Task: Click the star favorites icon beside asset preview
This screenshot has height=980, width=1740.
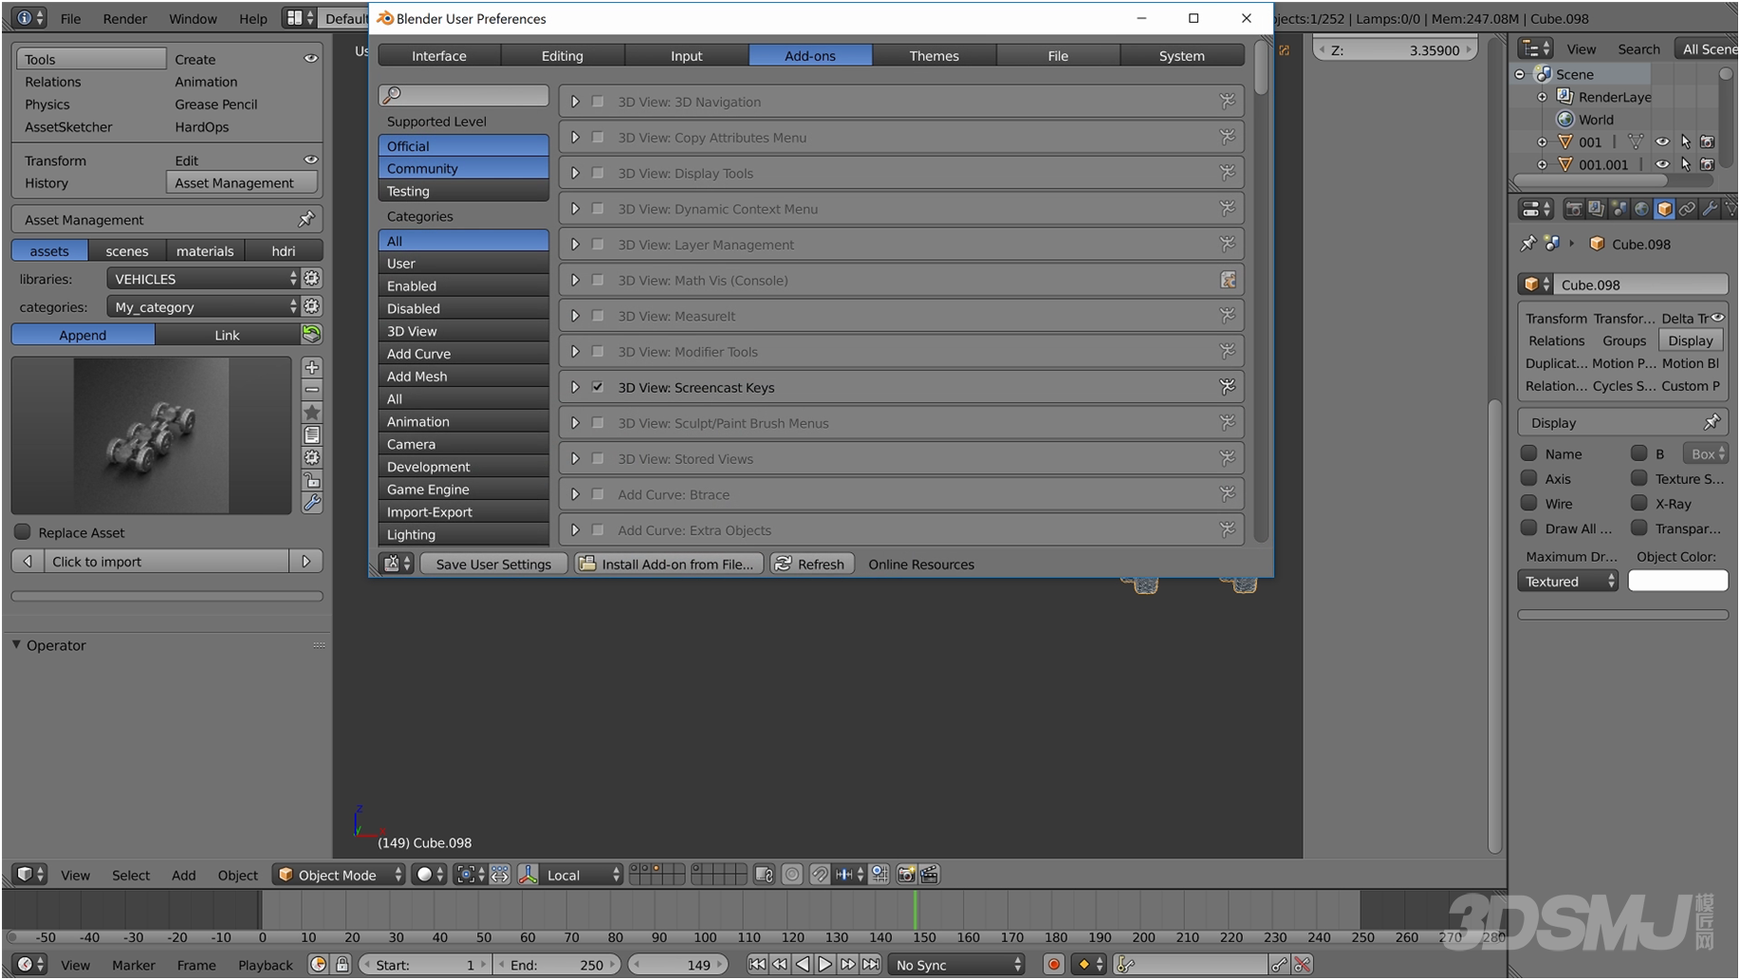Action: [x=311, y=413]
